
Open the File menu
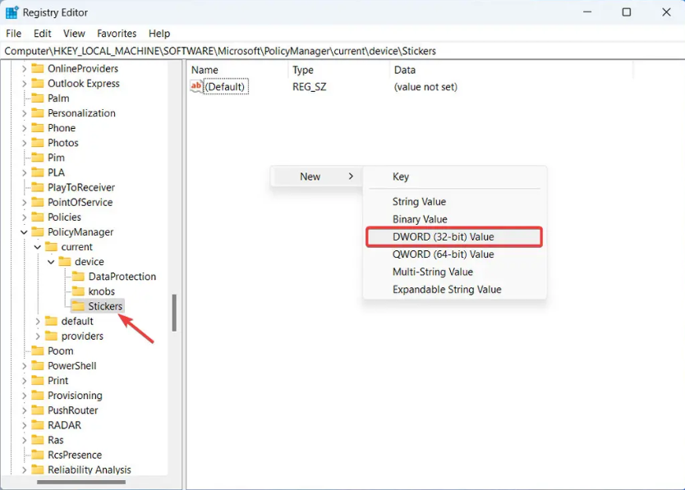pos(13,34)
